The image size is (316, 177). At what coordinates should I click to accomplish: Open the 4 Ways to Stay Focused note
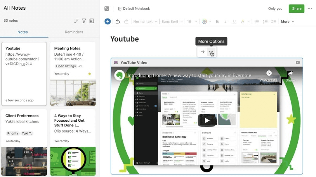coord(73,142)
